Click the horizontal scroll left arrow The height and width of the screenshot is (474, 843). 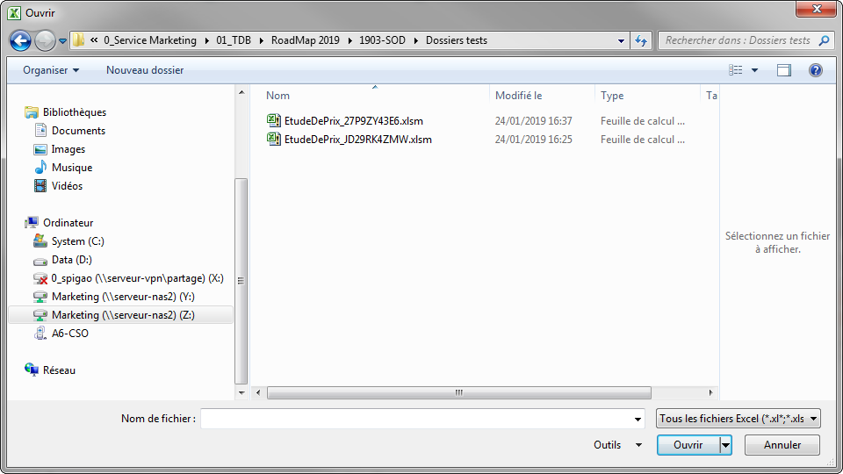[258, 393]
